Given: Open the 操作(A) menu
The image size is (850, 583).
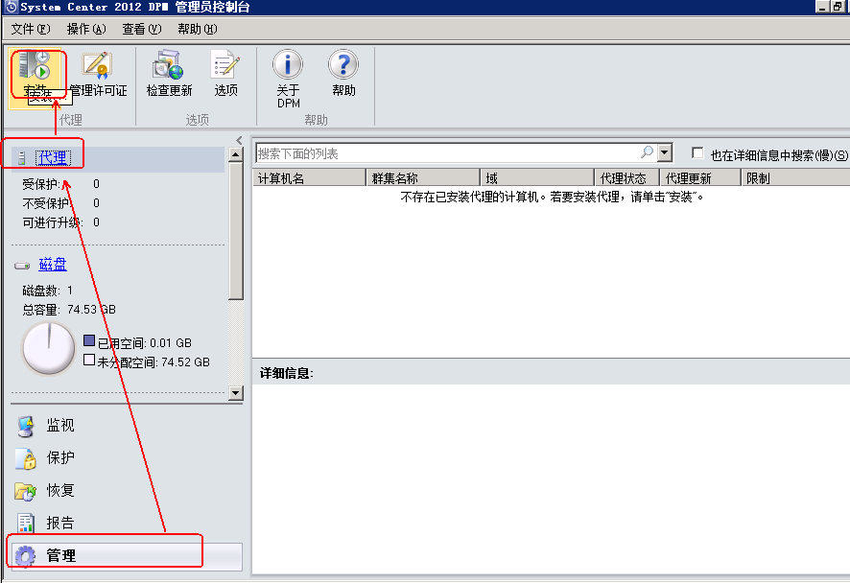Looking at the screenshot, I should point(86,30).
